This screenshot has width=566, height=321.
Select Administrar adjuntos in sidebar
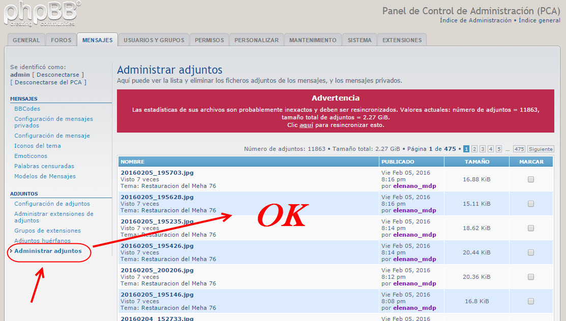tap(48, 251)
